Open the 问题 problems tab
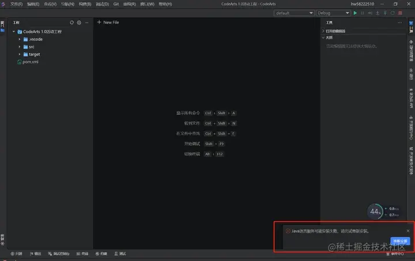The image size is (415, 261). 16,254
